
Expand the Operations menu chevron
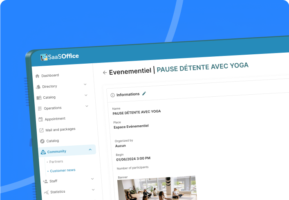point(87,106)
